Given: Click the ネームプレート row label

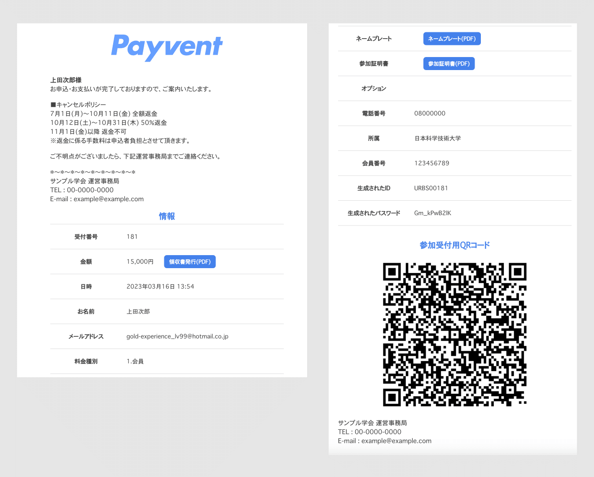Looking at the screenshot, I should click(374, 39).
